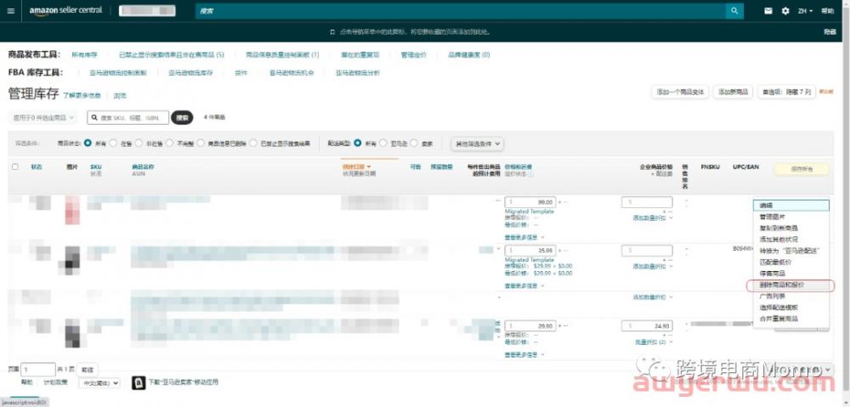Open the 管理定价 link

pyautogui.click(x=414, y=54)
